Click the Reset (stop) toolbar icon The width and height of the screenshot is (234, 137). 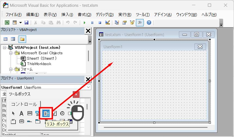[100, 23]
